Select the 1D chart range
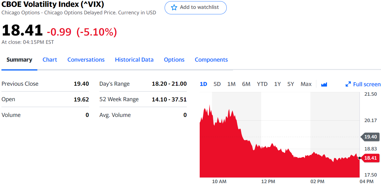381x186 pixels. pos(203,84)
